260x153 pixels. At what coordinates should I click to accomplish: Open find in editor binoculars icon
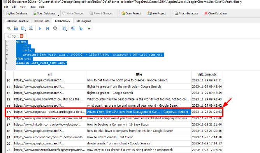(x=73, y=28)
